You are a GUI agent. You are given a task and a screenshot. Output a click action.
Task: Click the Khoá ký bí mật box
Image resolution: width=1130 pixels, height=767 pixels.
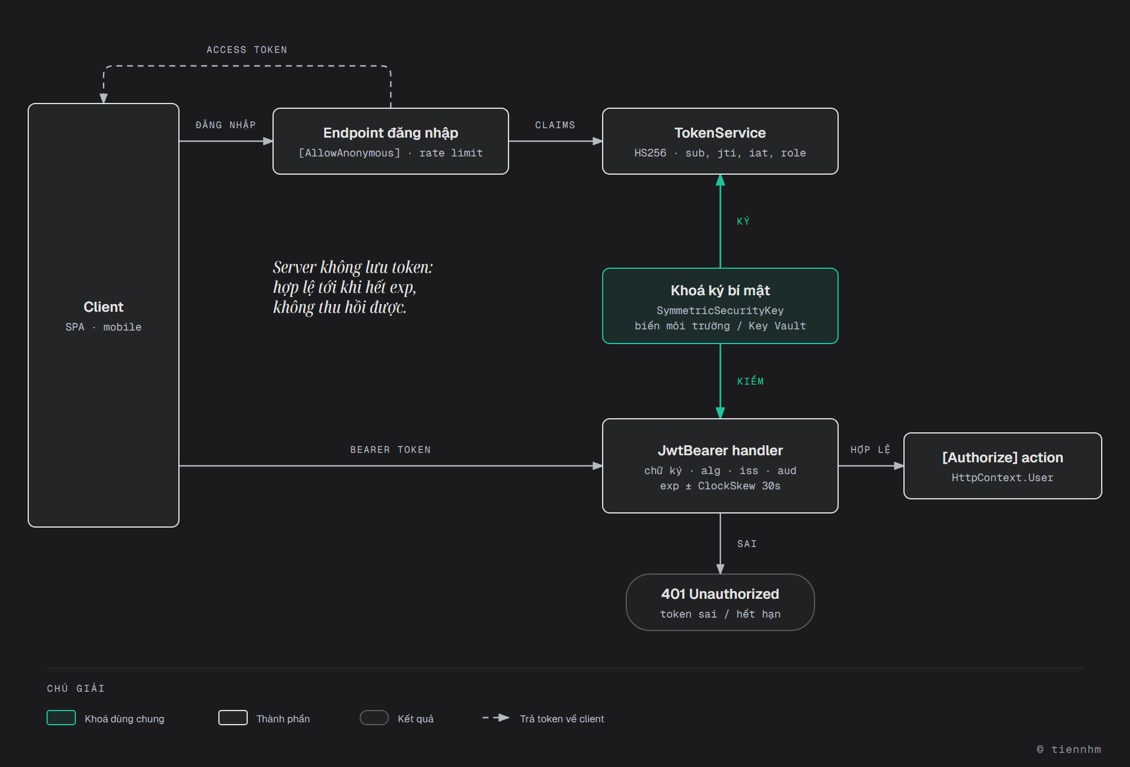(x=720, y=306)
